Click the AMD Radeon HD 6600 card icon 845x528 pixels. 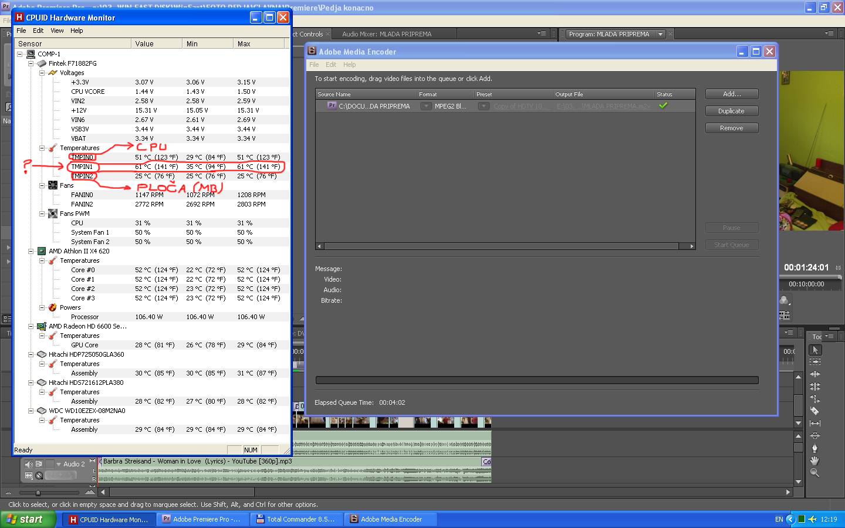42,326
